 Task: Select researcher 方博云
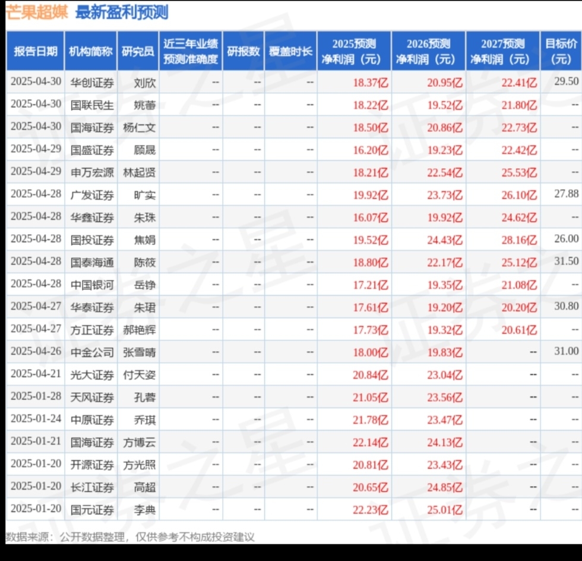tap(139, 442)
